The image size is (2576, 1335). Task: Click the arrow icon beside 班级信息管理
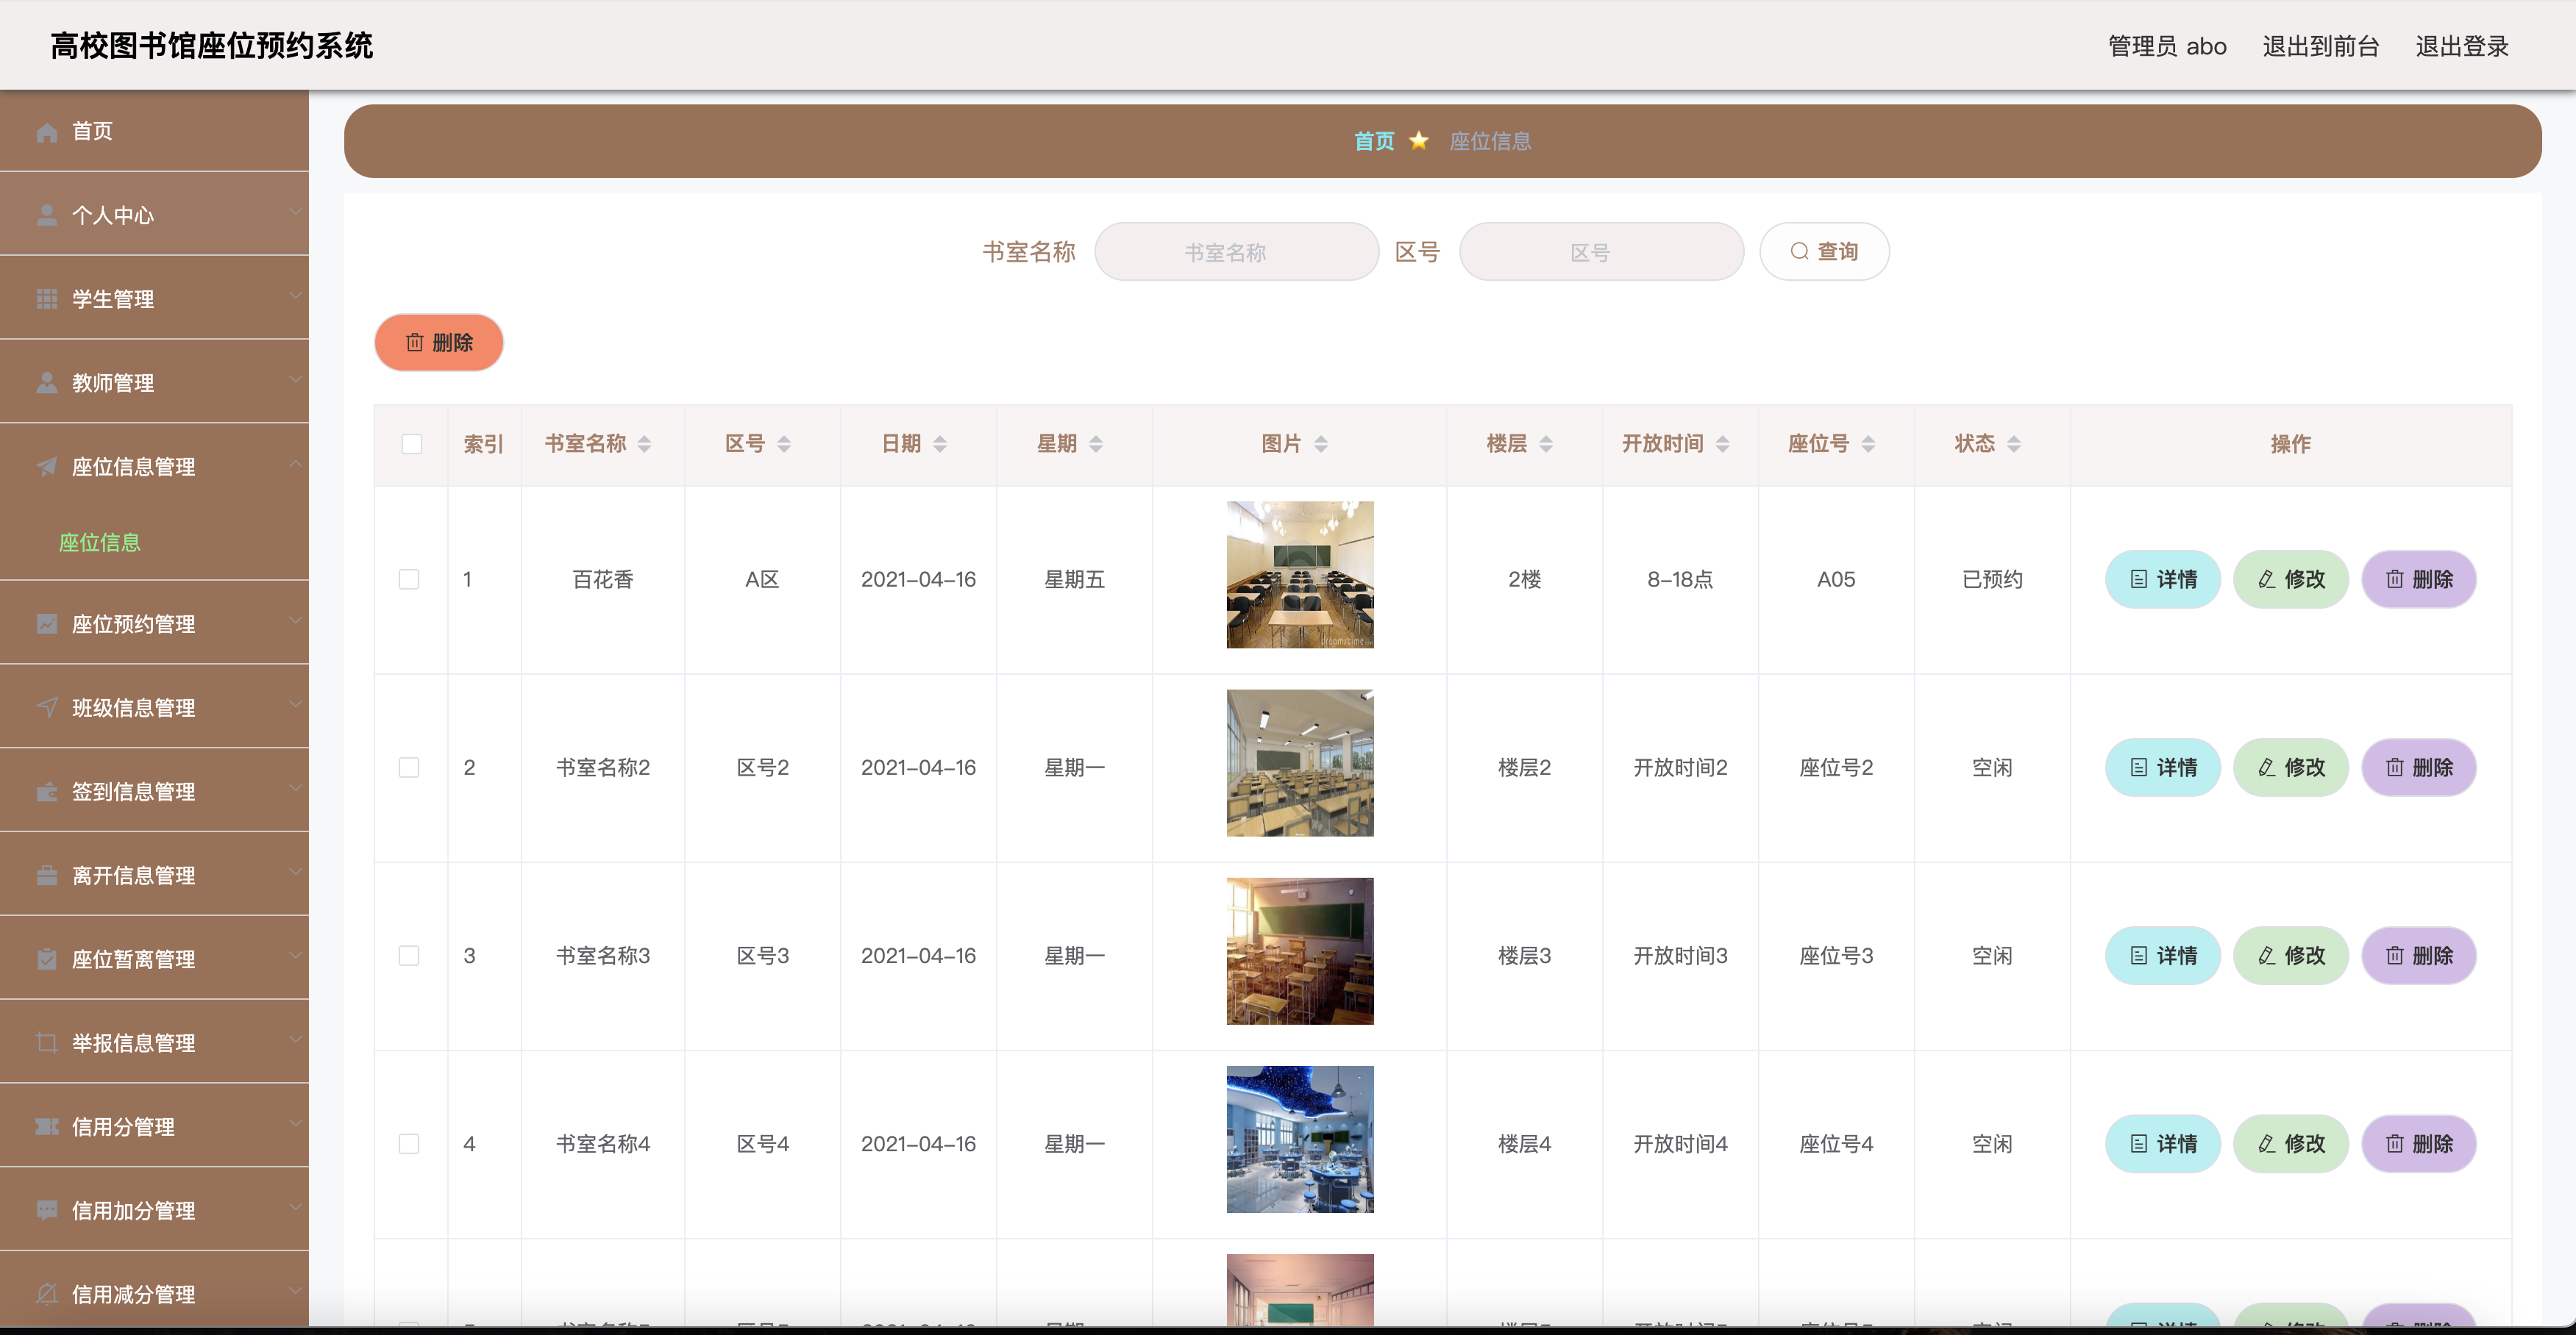[47, 709]
